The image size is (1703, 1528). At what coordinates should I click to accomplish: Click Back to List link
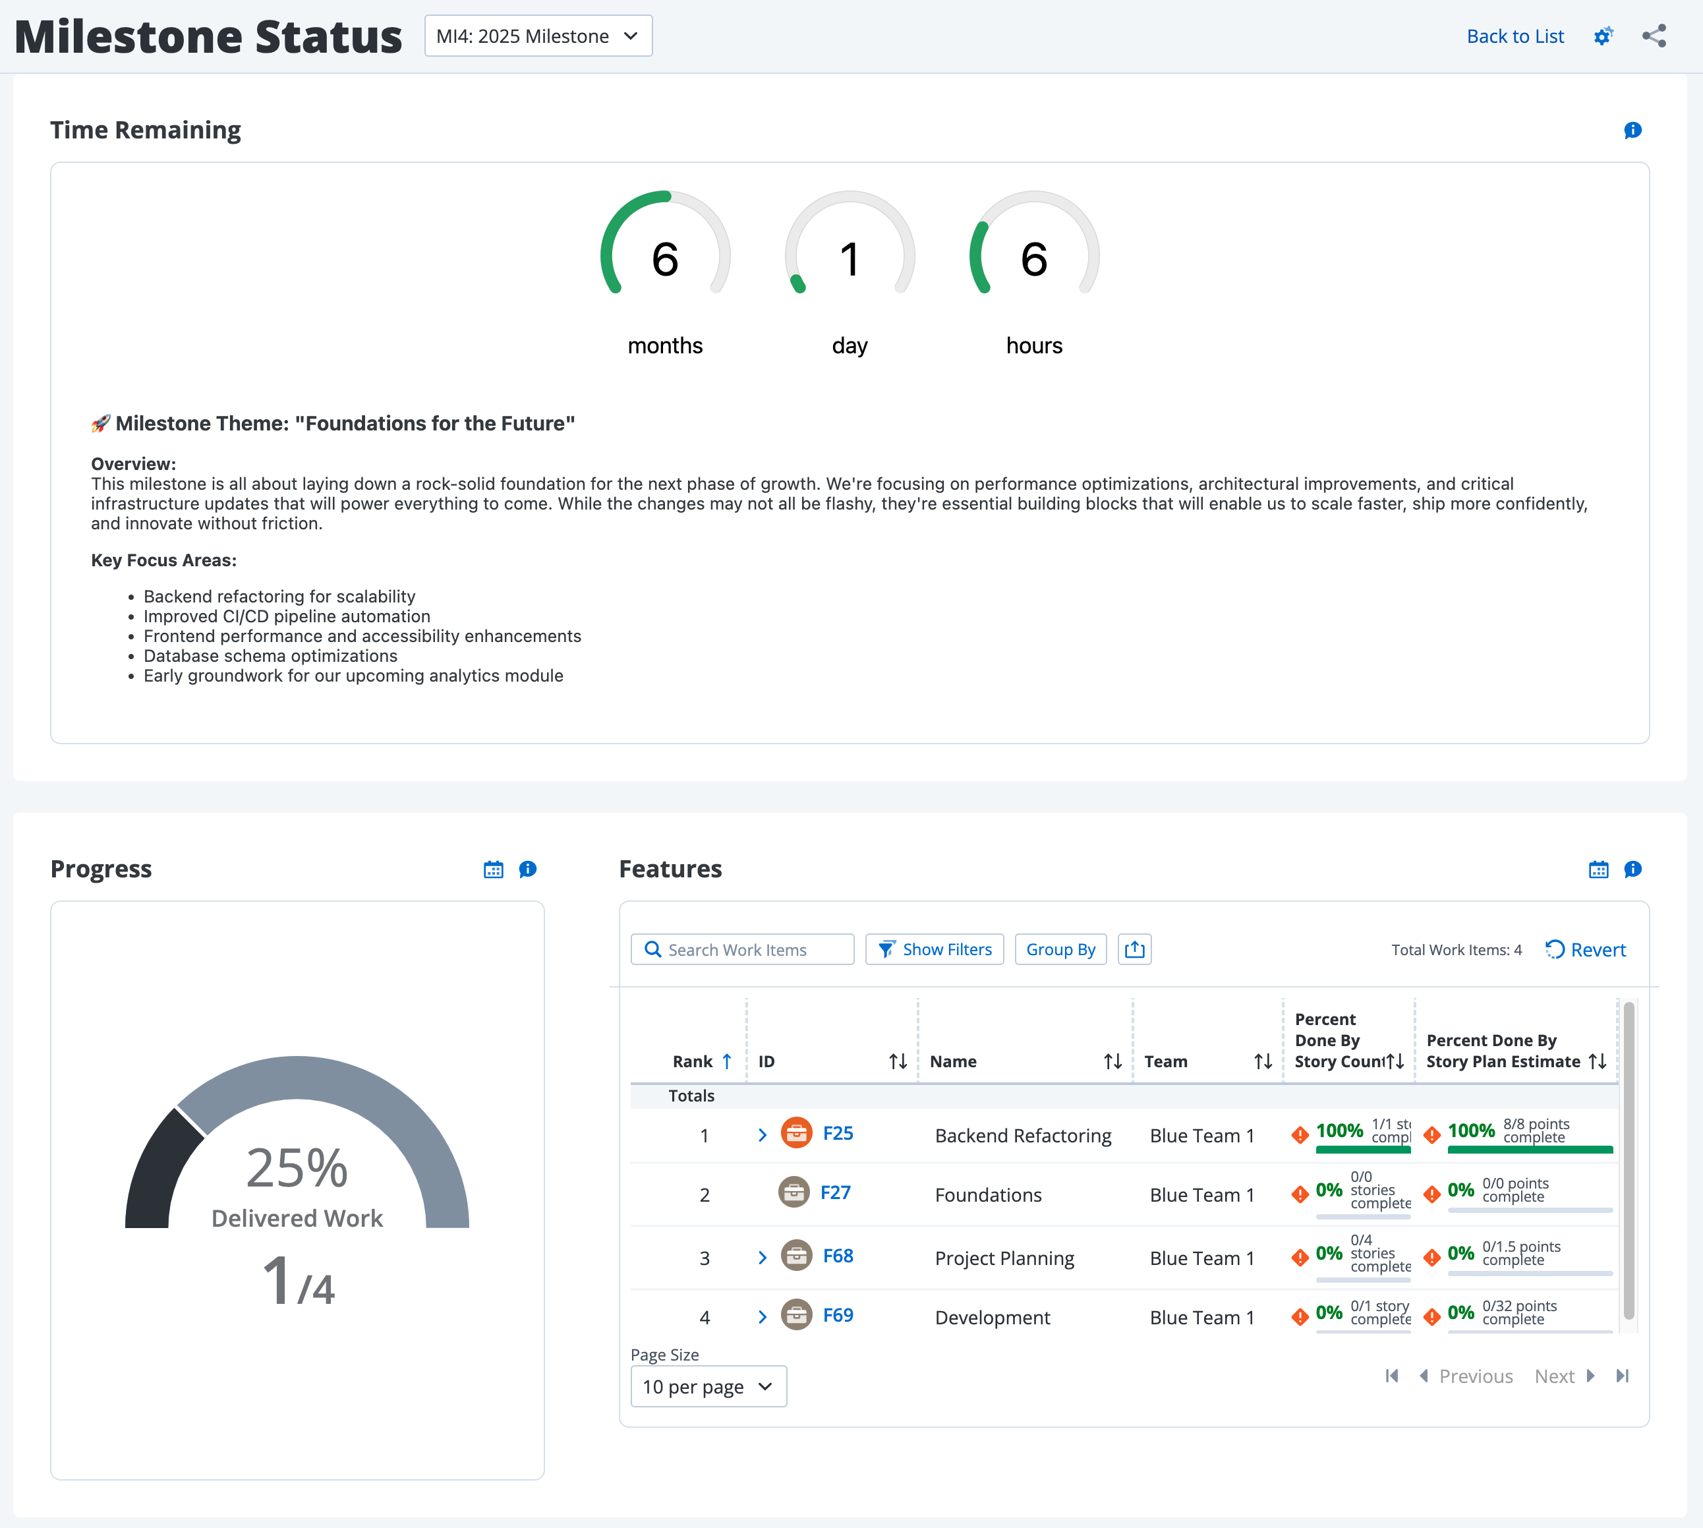point(1515,36)
